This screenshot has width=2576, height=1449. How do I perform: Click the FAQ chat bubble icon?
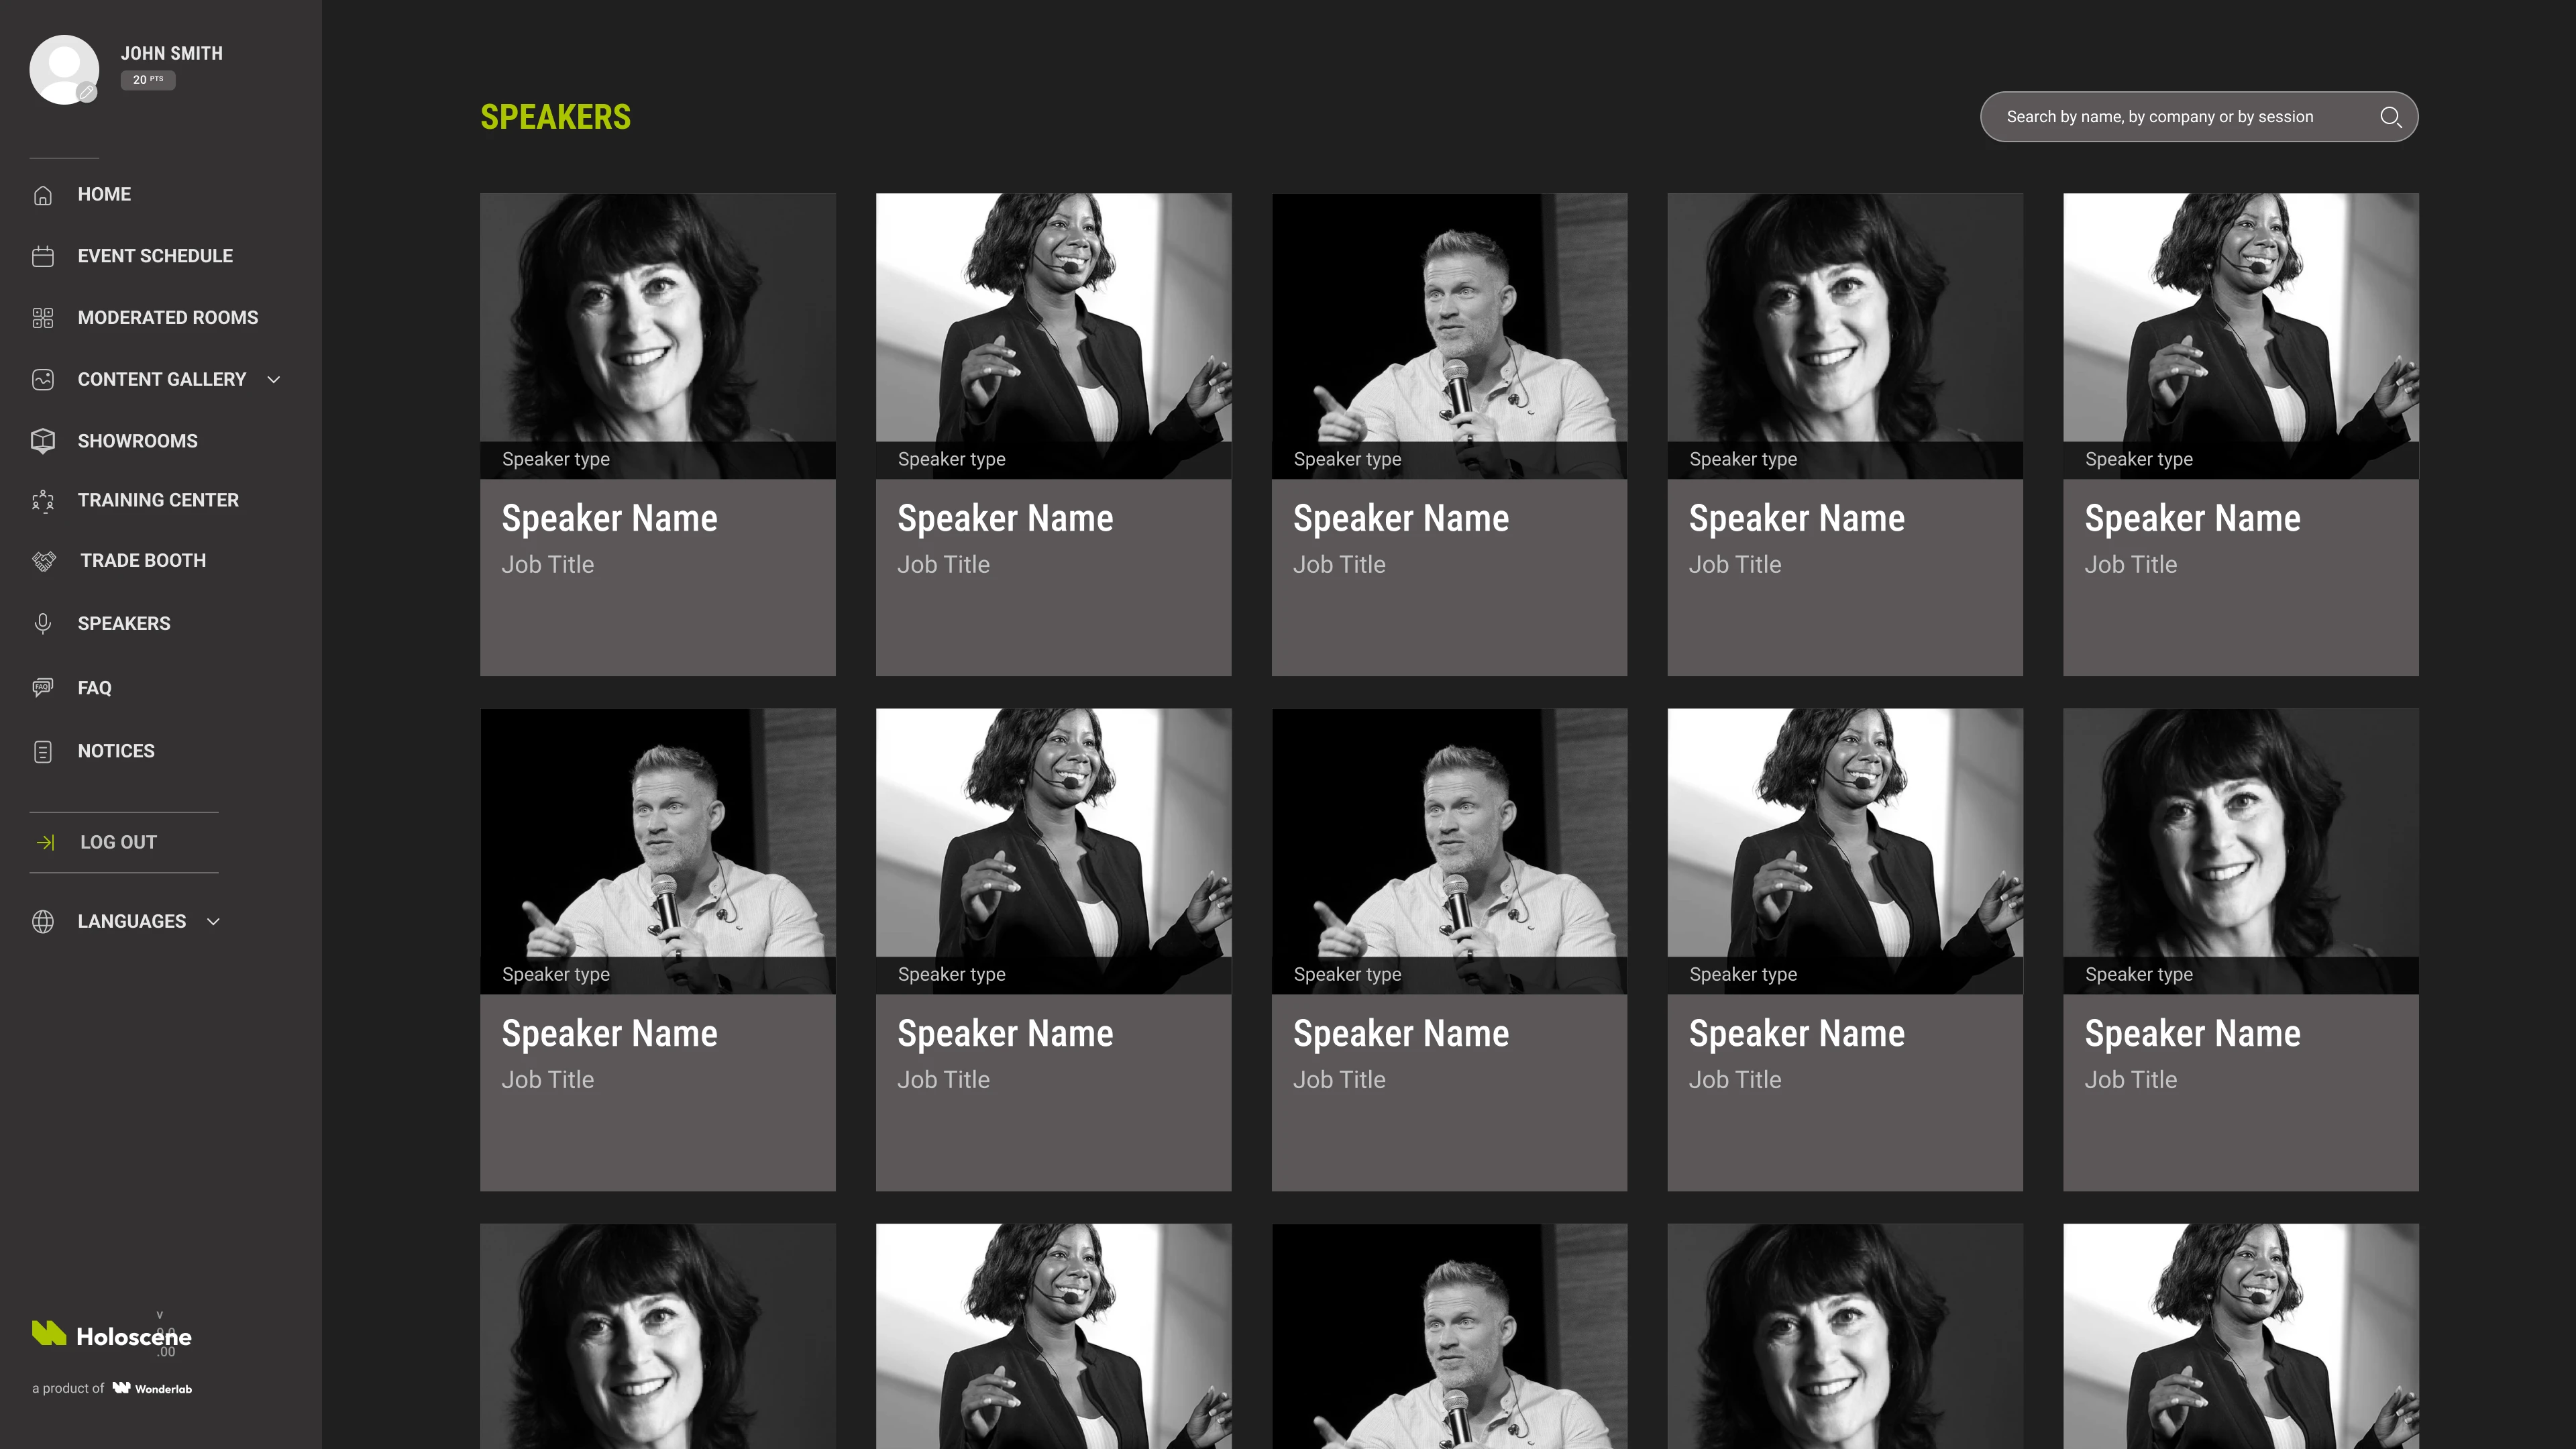point(43,688)
